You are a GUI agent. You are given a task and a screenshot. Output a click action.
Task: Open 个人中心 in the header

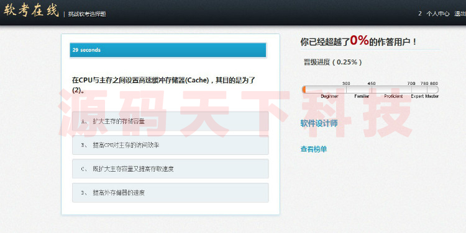(437, 14)
